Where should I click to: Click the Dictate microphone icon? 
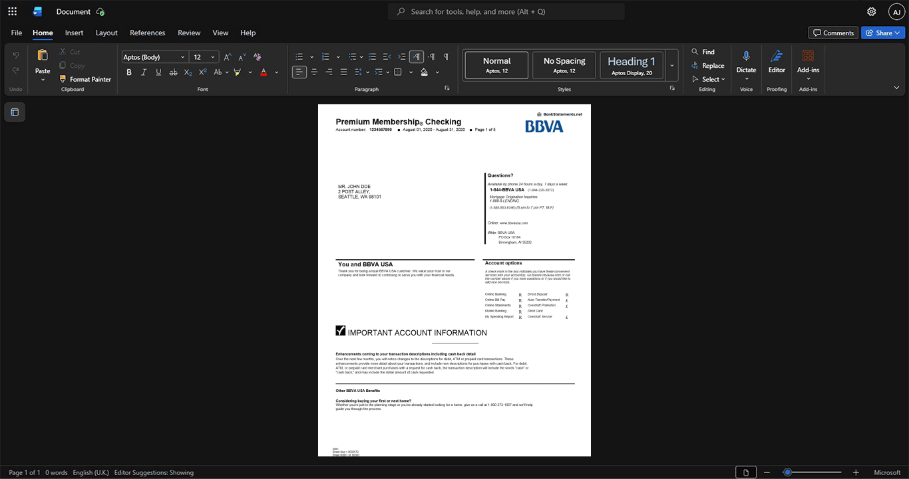(x=746, y=56)
